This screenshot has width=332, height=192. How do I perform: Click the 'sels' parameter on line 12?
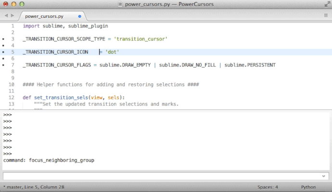[114, 97]
